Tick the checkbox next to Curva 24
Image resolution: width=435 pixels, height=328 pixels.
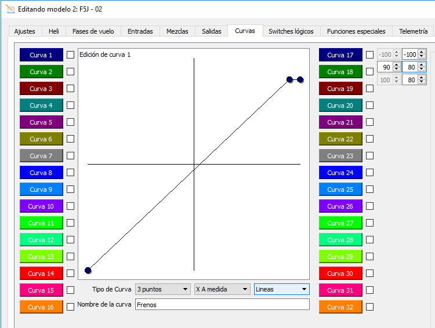click(369, 173)
